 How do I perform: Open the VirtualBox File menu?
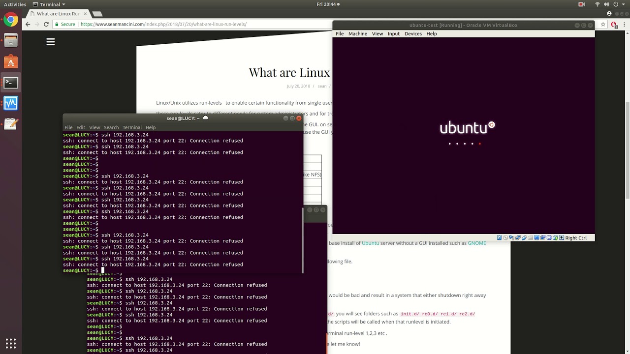pyautogui.click(x=340, y=33)
